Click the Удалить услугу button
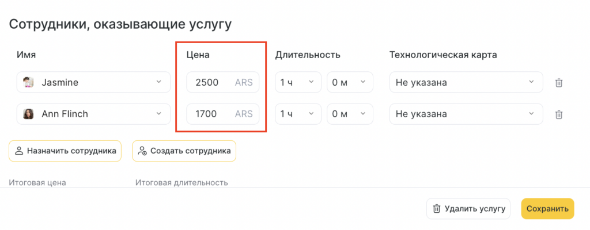590x230 pixels. [x=468, y=209]
